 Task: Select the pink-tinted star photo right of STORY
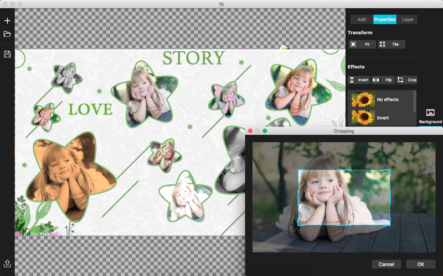[226, 99]
